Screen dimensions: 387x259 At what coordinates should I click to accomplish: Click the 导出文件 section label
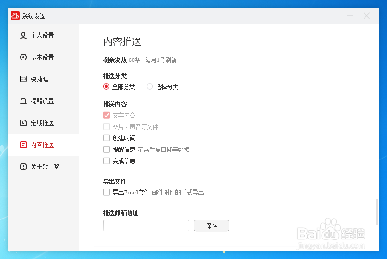point(115,182)
